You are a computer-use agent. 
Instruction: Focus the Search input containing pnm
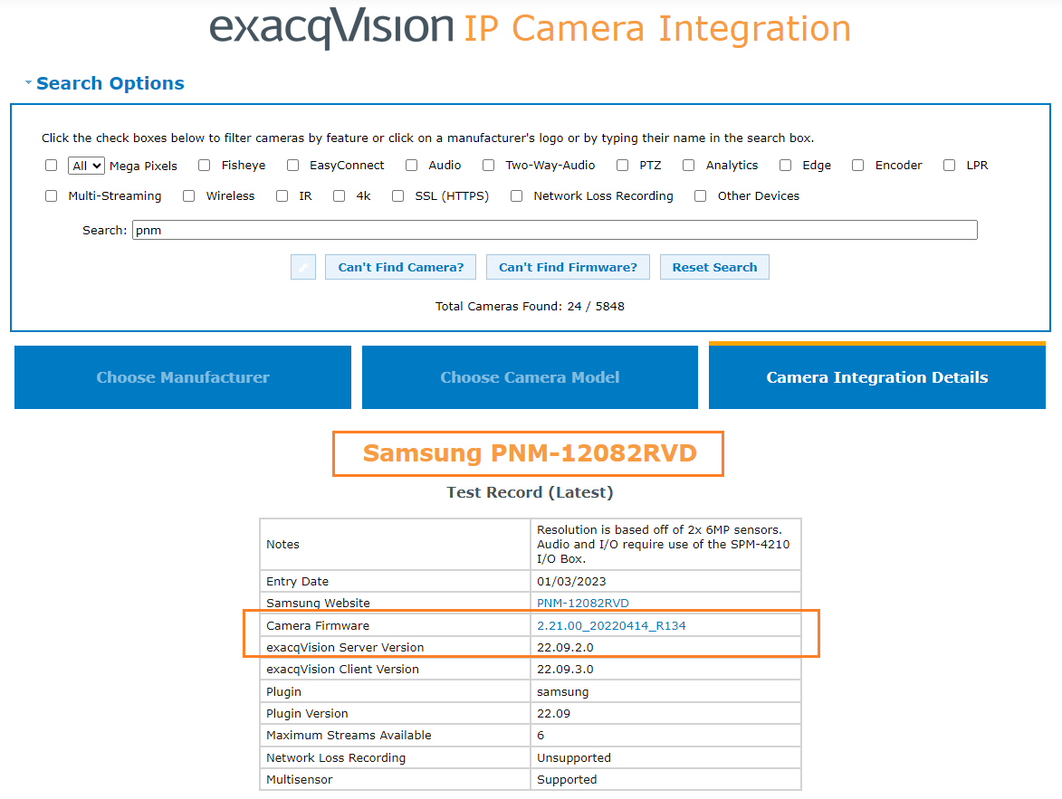point(555,230)
